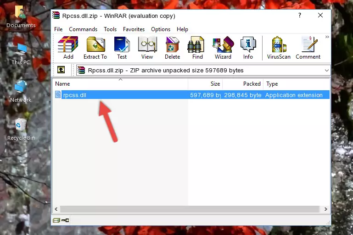Select the Network desktop icon
This screenshot has width=353, height=235.
pyautogui.click(x=21, y=92)
